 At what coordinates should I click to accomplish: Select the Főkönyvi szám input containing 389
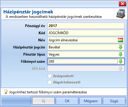83,62
